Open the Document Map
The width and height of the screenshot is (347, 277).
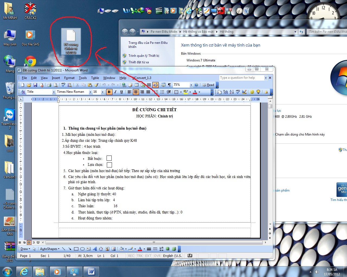pos(163,85)
